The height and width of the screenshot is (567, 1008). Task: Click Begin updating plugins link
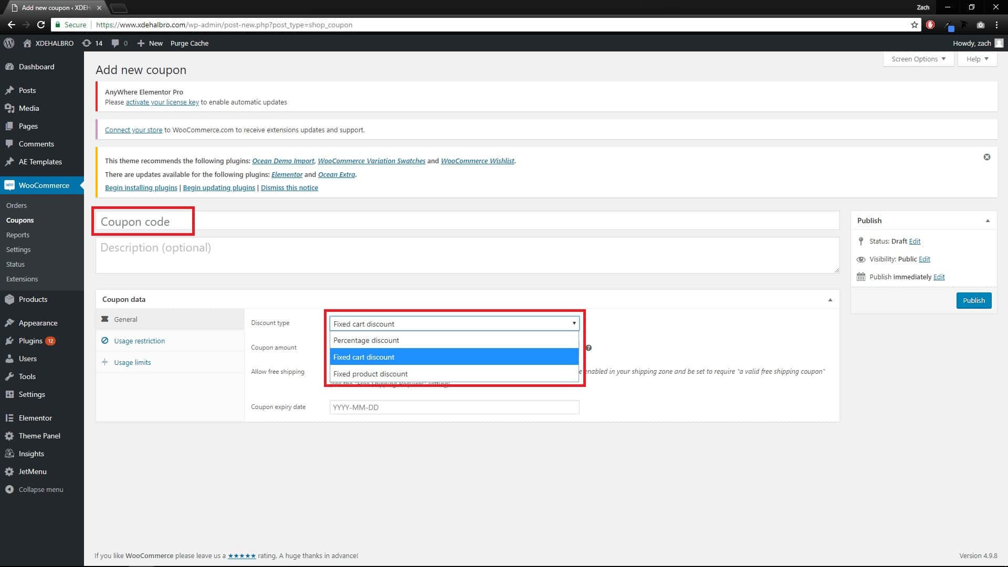coord(219,187)
